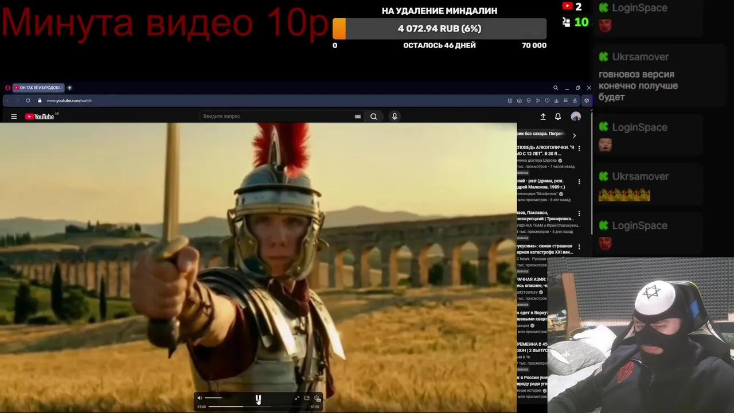
Task: Click the без сахара filter chip
Action: [542, 134]
